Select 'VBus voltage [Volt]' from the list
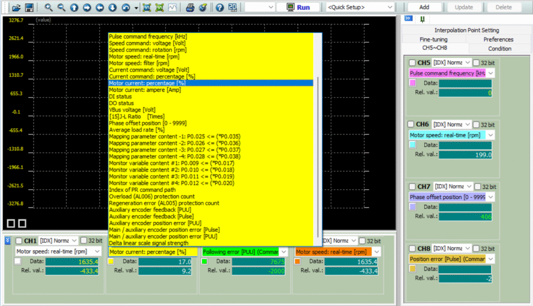 coord(132,110)
